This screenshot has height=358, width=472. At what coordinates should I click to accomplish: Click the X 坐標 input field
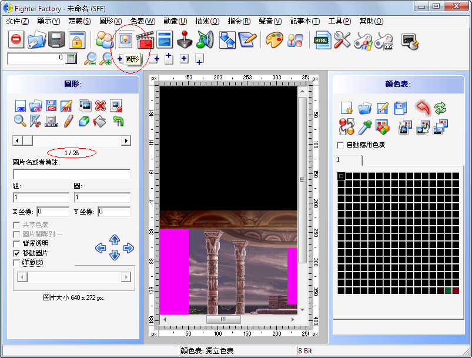[53, 212]
